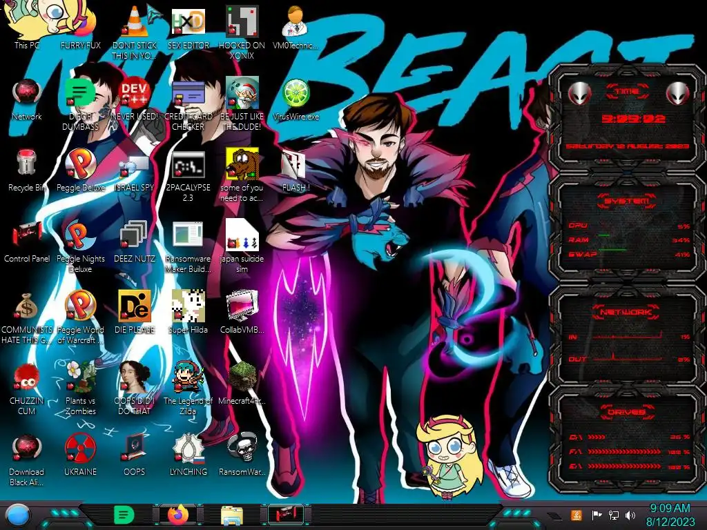Open the network status tray icon

[614, 515]
